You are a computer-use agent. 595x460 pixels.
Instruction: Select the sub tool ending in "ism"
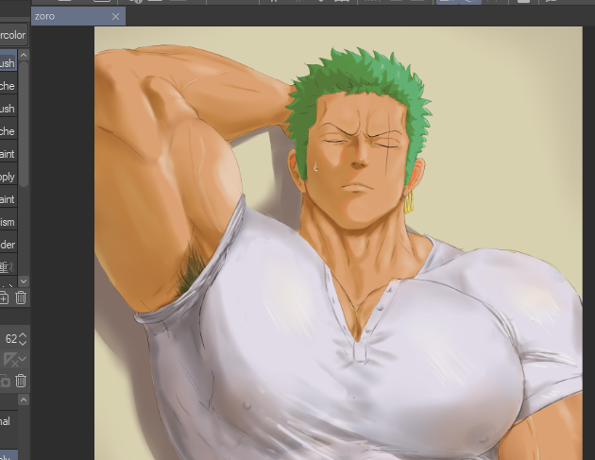coord(8,222)
